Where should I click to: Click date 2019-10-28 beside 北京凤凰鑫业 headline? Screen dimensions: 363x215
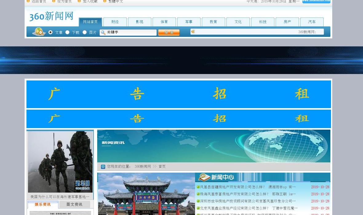tap(320, 208)
